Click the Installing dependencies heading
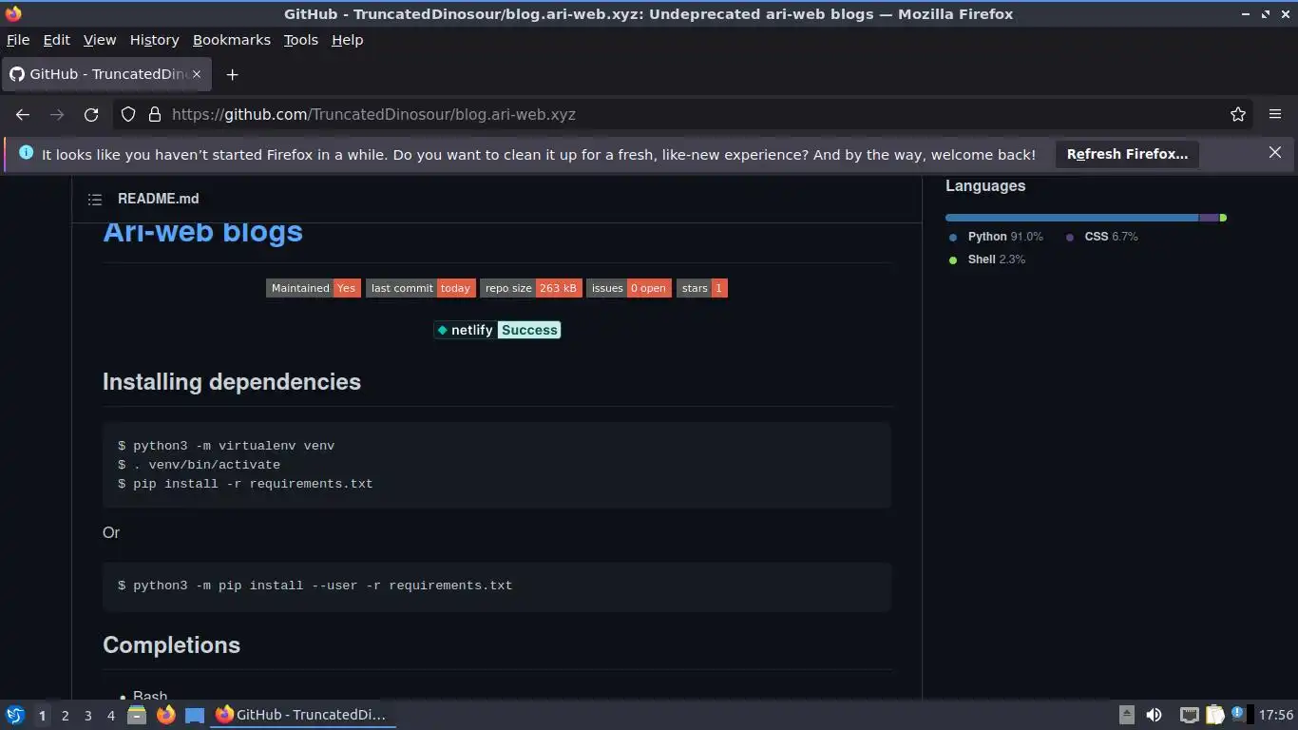The image size is (1298, 730). pos(232,381)
